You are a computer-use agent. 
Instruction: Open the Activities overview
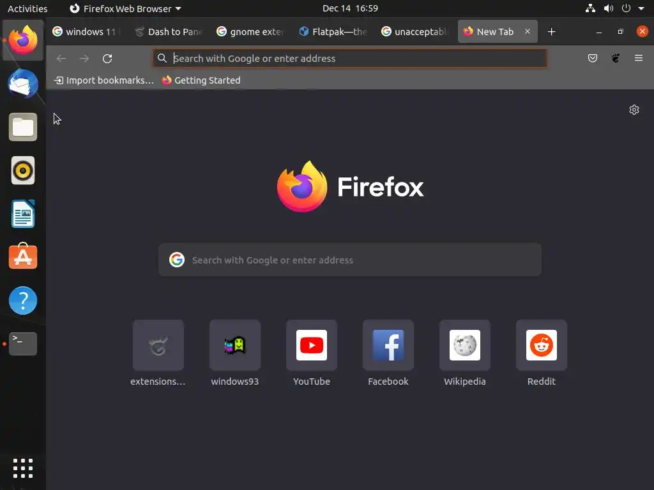27,8
